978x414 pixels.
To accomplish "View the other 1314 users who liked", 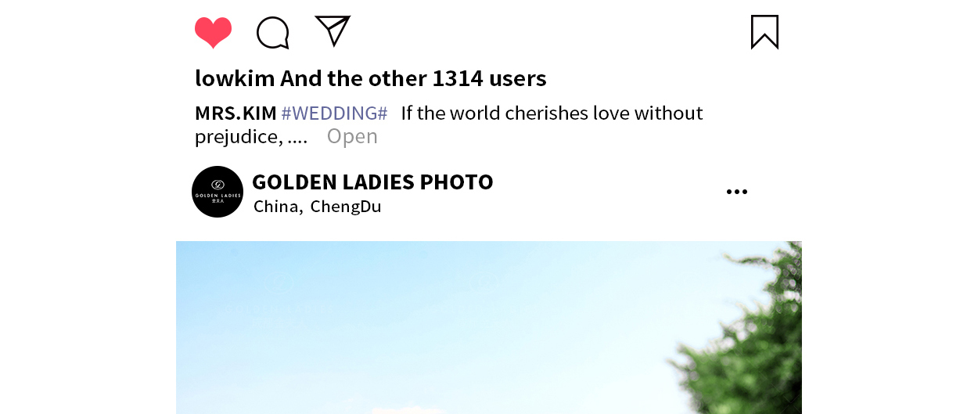I will coord(413,78).
